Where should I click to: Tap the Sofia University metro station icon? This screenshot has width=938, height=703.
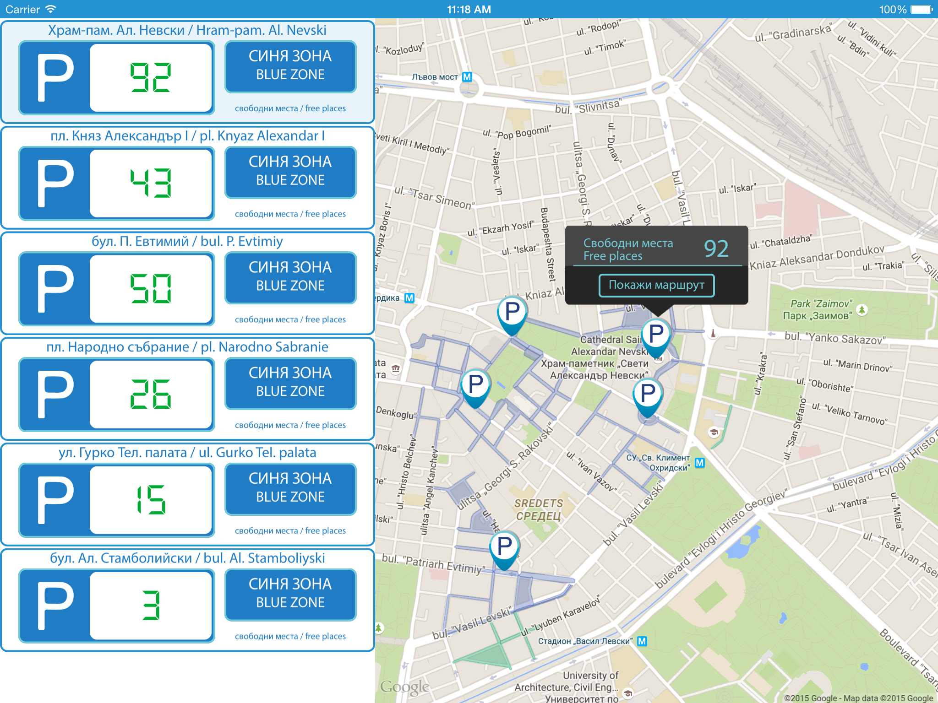pos(700,463)
